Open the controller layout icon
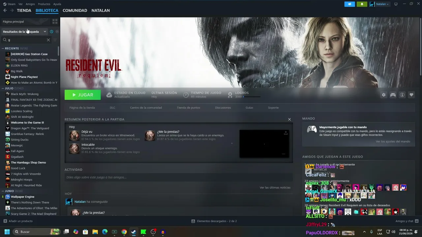Viewport: 422px width, 237px height. click(x=393, y=95)
